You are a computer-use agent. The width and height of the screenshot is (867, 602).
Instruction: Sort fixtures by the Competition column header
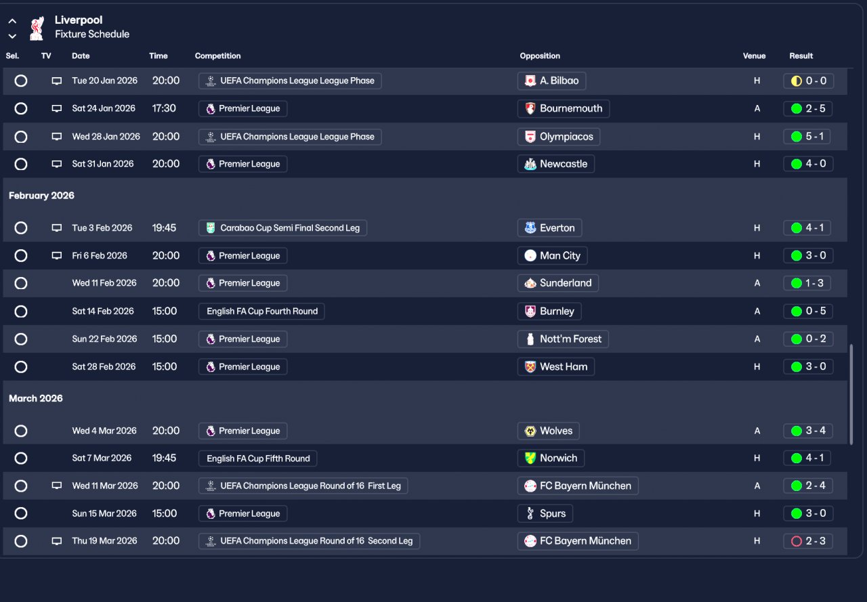click(x=217, y=56)
